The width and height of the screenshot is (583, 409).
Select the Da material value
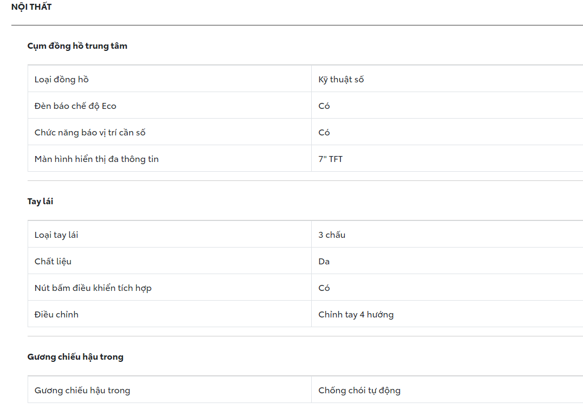pos(324,262)
